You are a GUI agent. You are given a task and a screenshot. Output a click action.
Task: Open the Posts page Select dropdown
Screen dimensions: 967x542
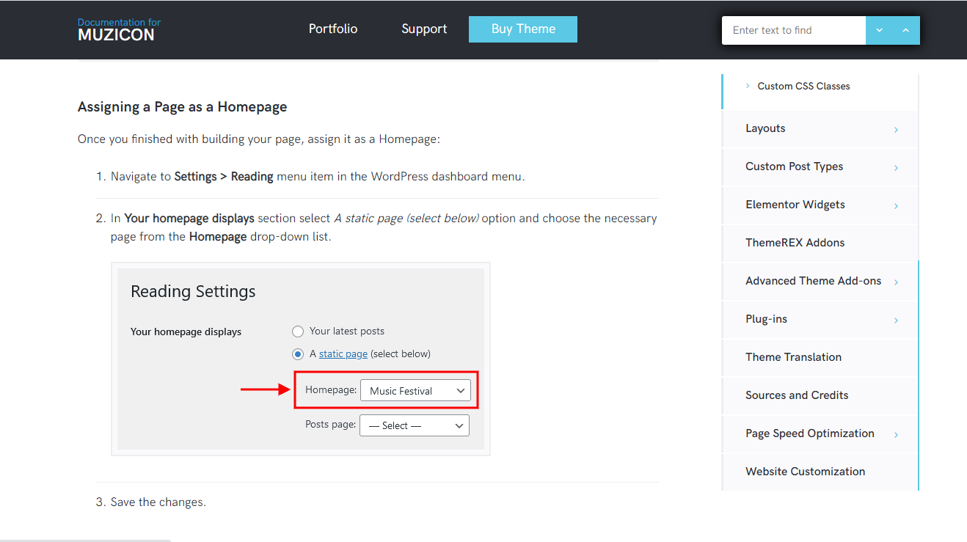point(415,425)
